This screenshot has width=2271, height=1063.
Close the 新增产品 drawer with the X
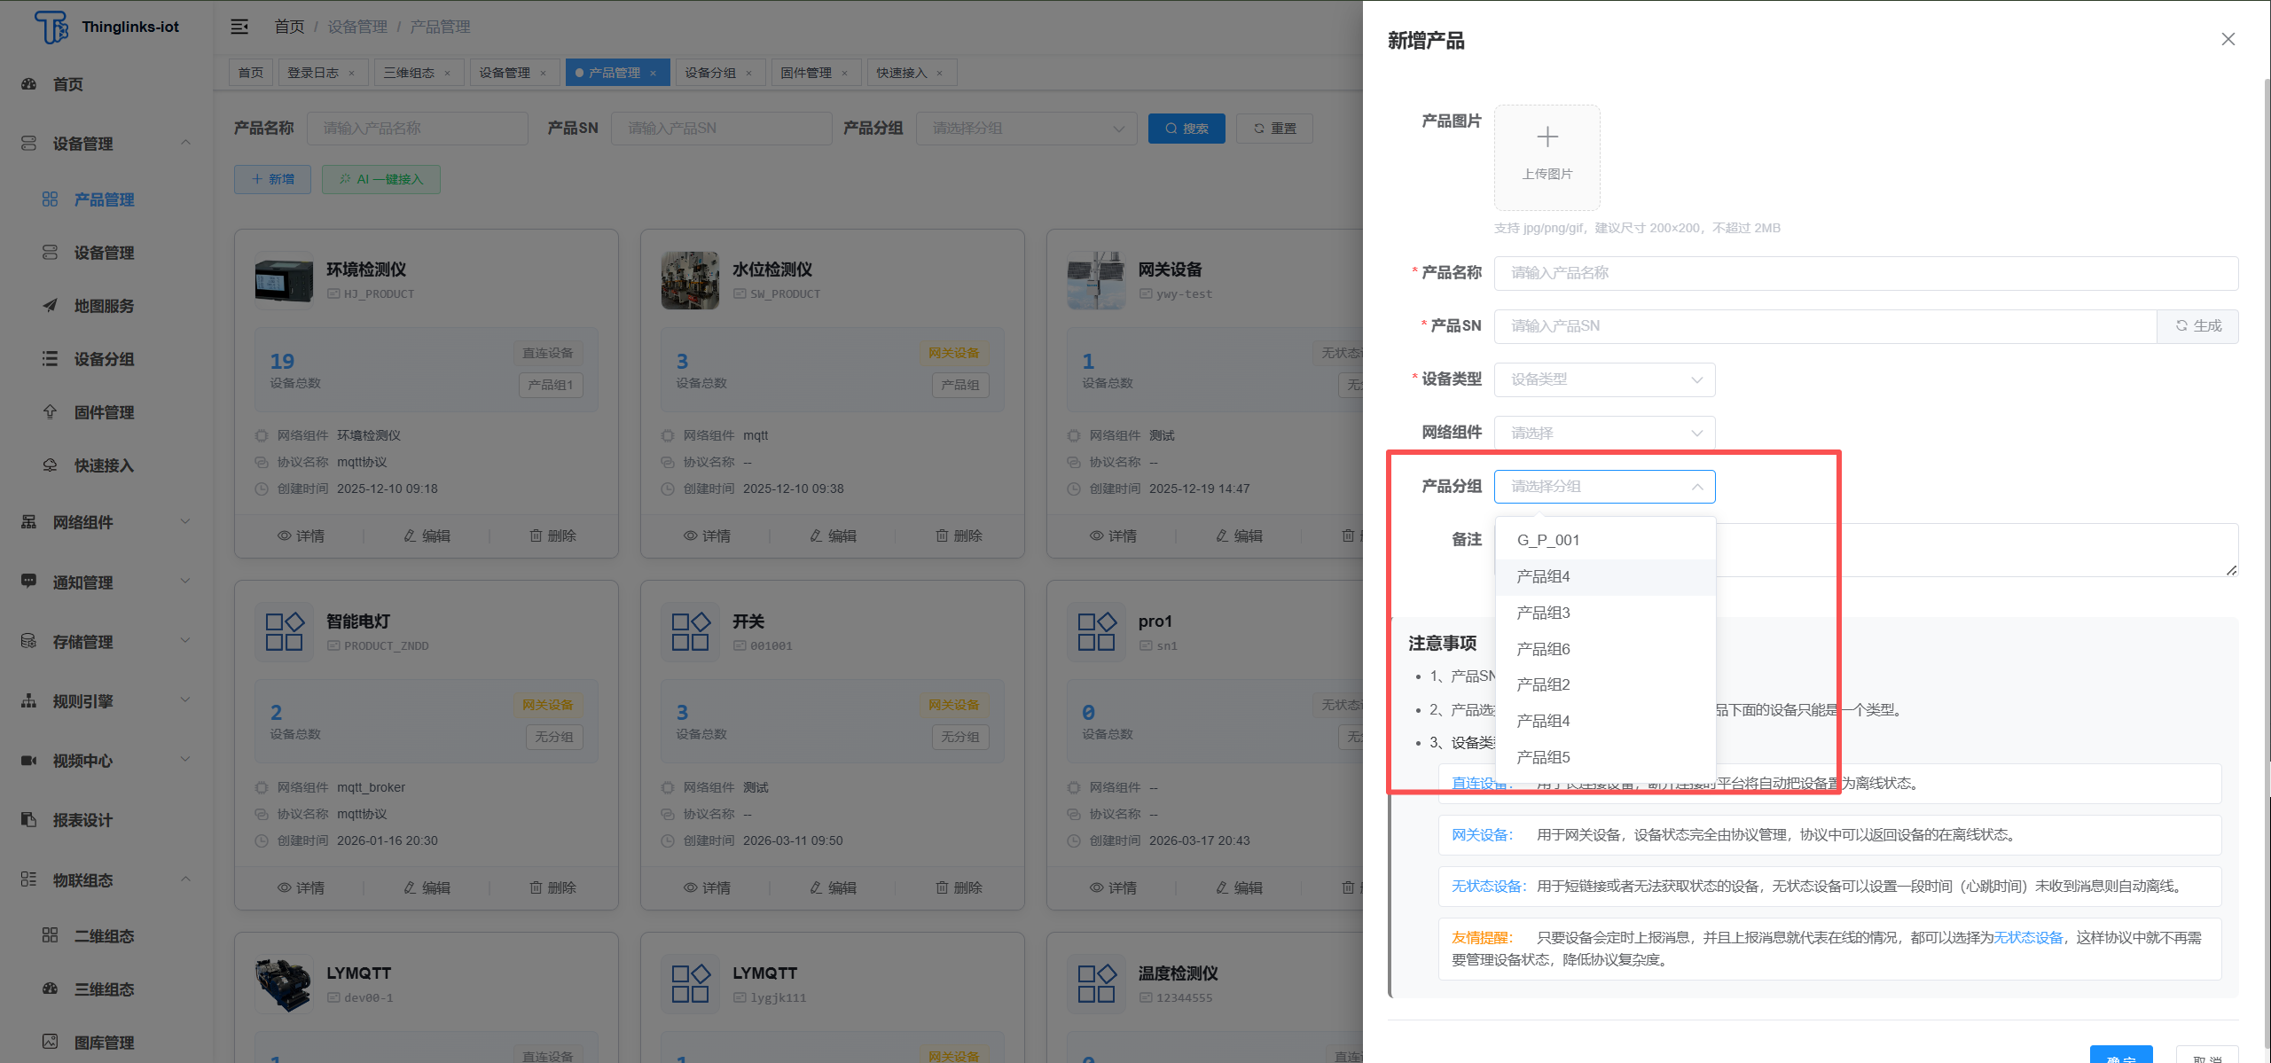[2228, 39]
